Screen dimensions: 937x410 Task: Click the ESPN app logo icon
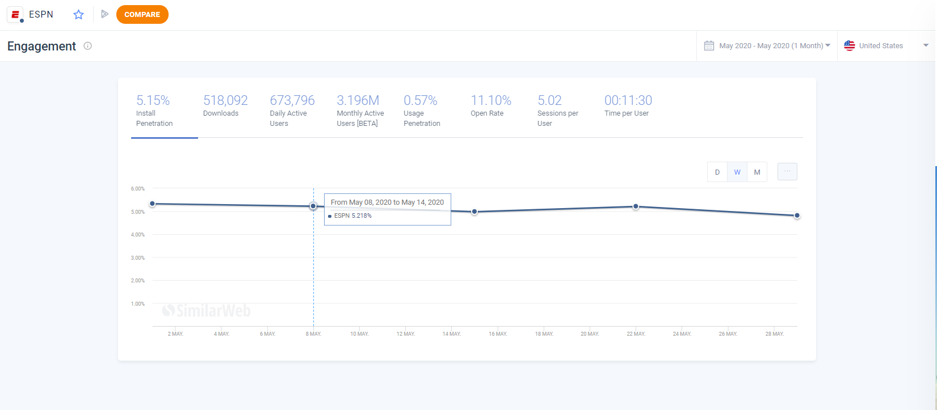[x=15, y=14]
